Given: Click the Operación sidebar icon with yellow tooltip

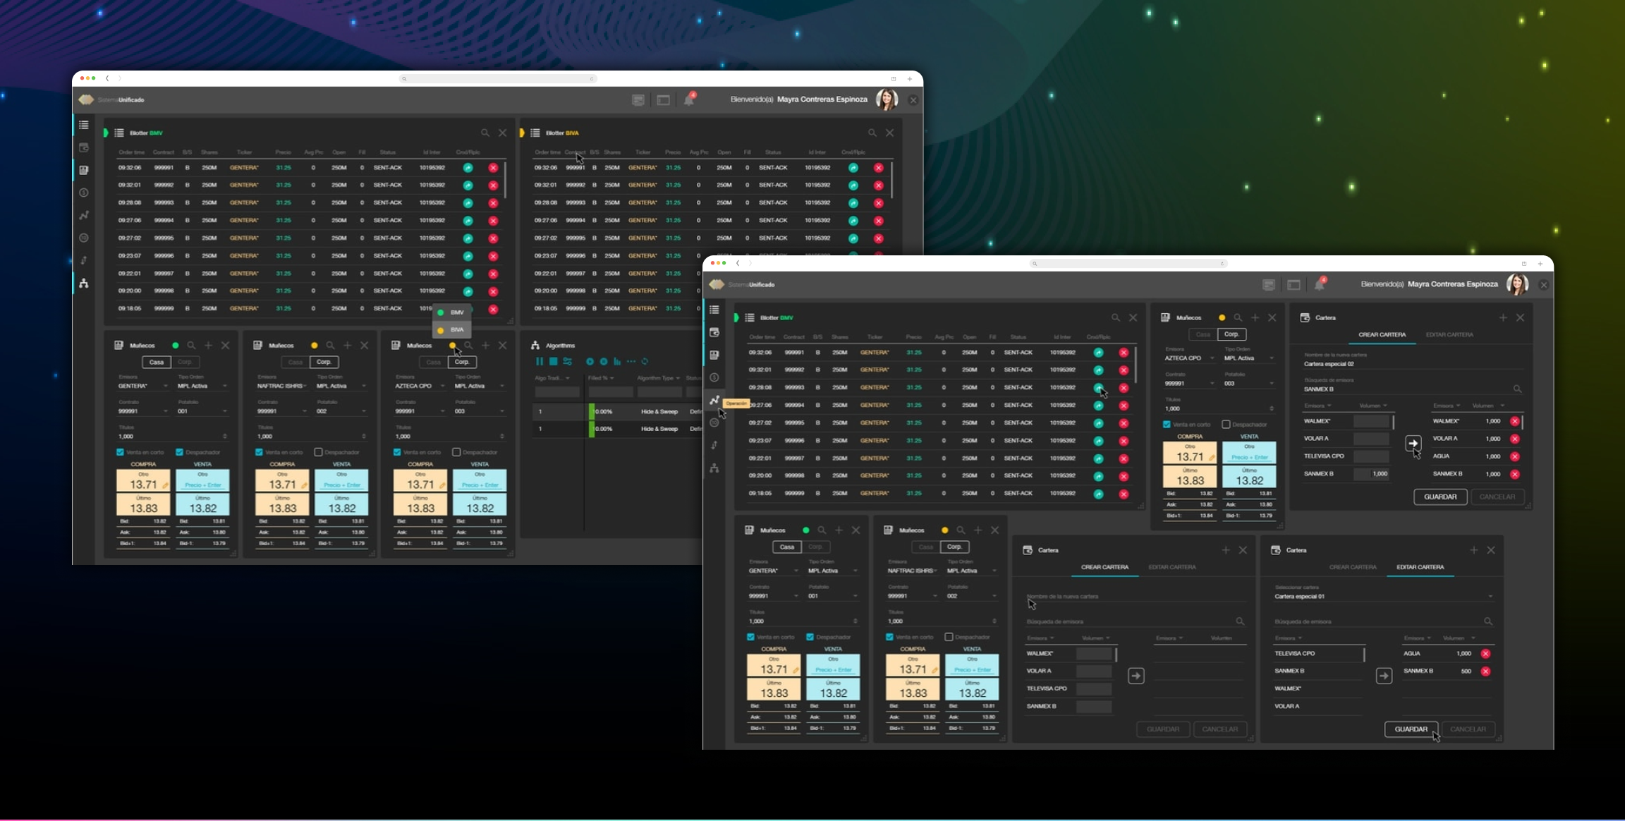Looking at the screenshot, I should [x=714, y=400].
